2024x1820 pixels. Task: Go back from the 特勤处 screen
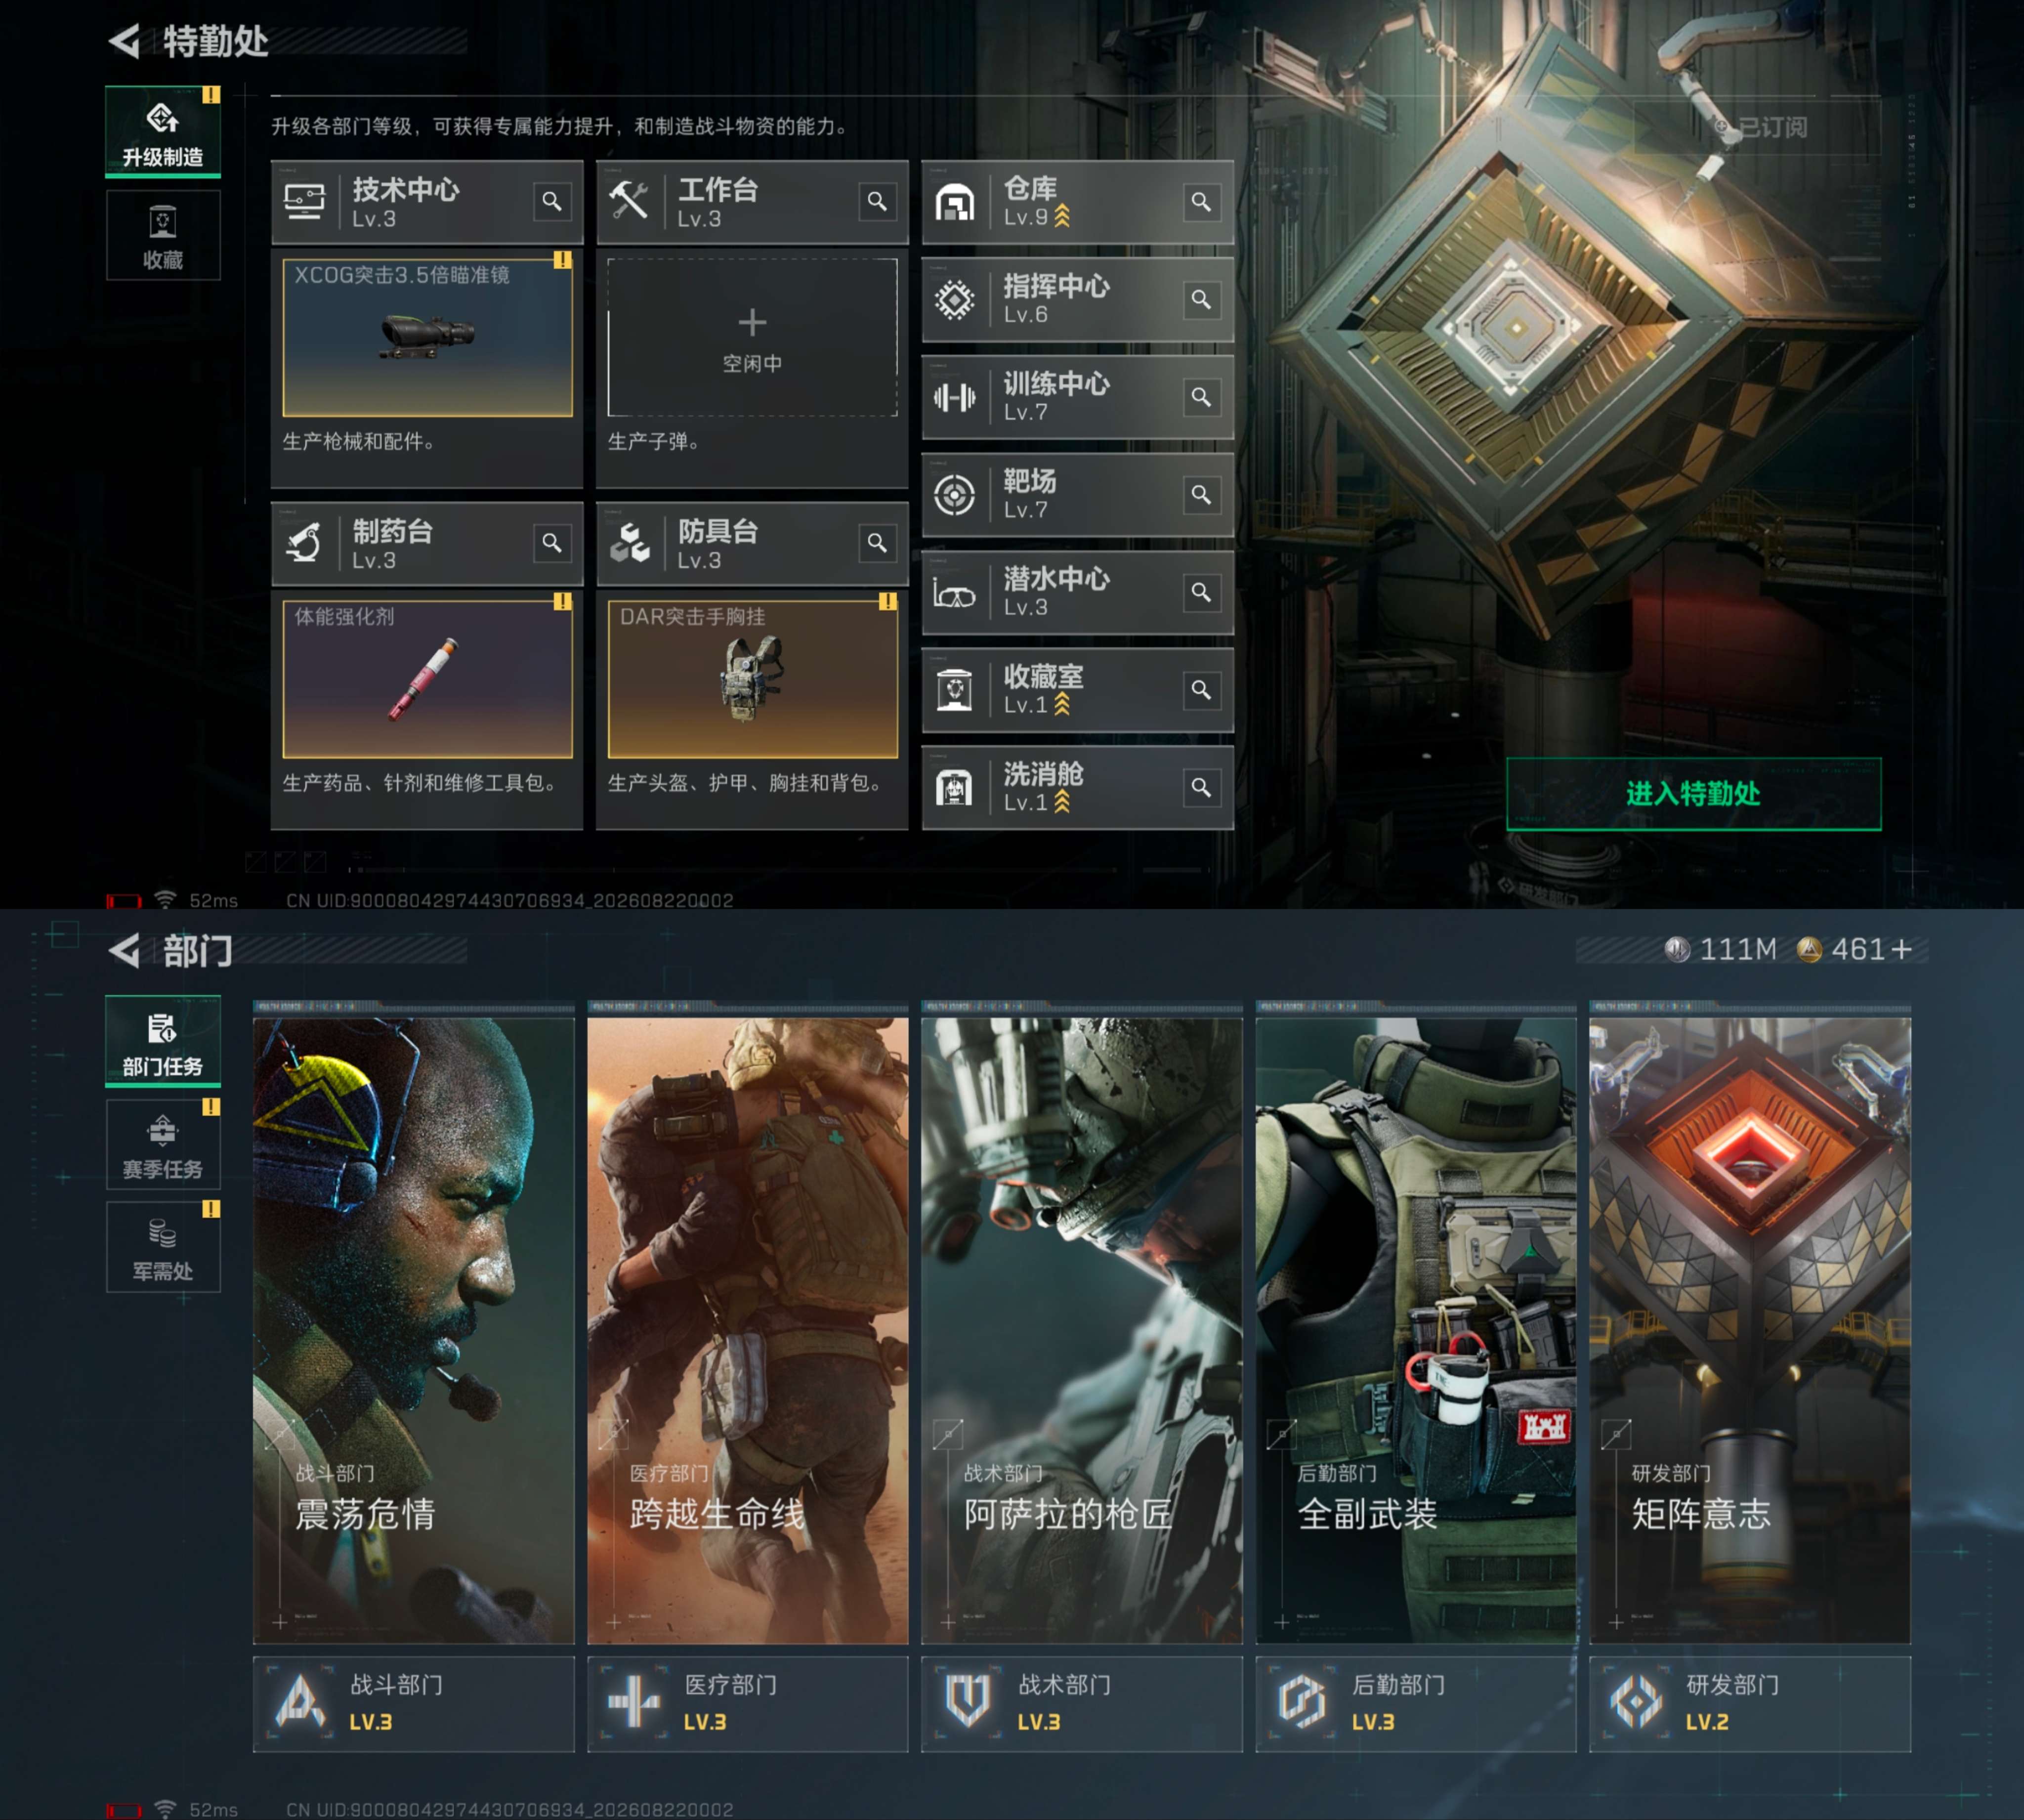(125, 41)
